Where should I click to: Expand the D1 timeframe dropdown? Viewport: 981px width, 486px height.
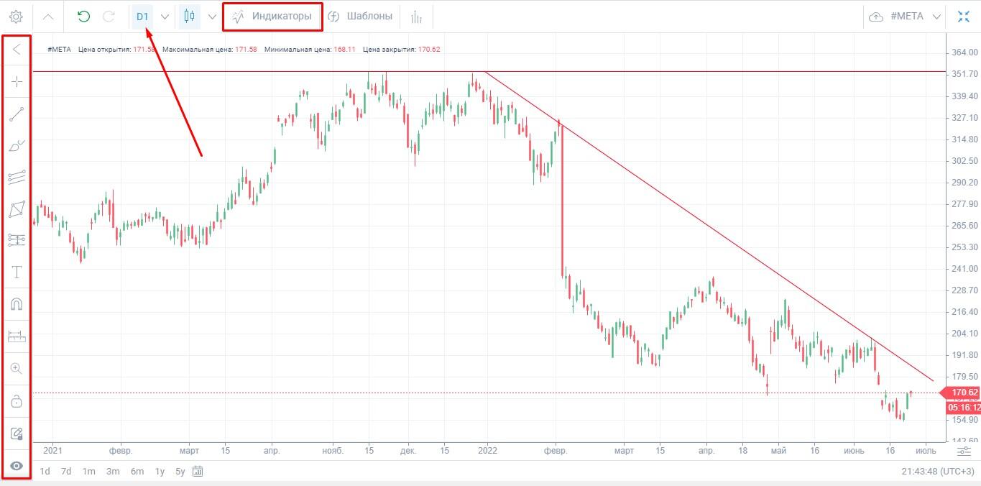165,17
